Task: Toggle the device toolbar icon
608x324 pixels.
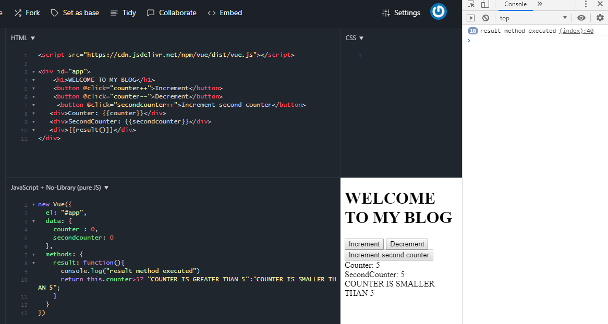Action: 484,4
